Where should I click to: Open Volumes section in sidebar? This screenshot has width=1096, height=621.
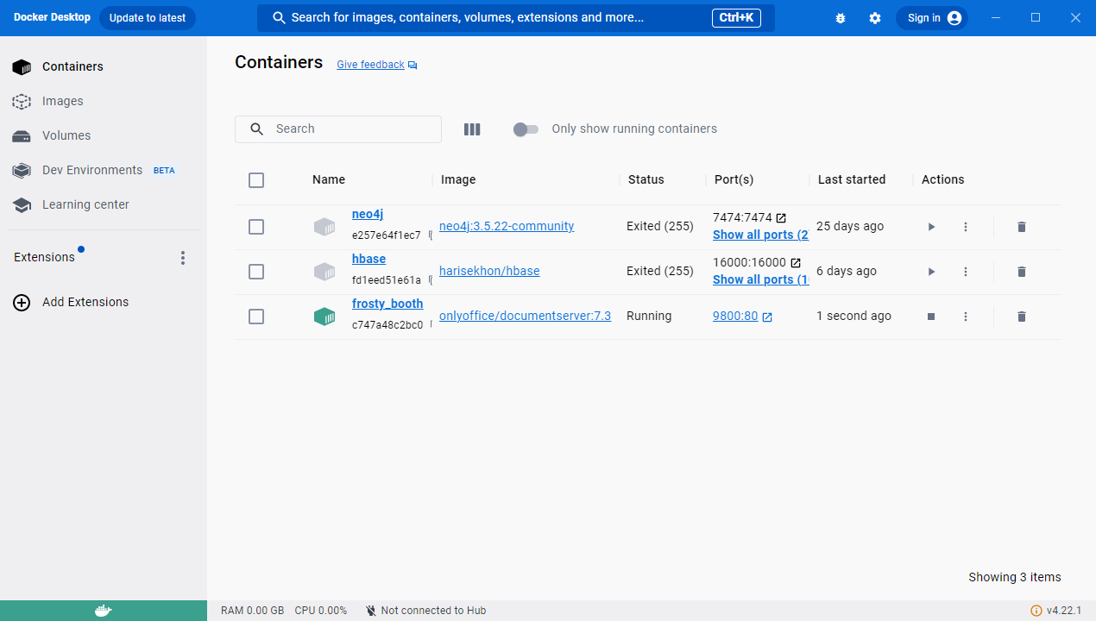66,135
